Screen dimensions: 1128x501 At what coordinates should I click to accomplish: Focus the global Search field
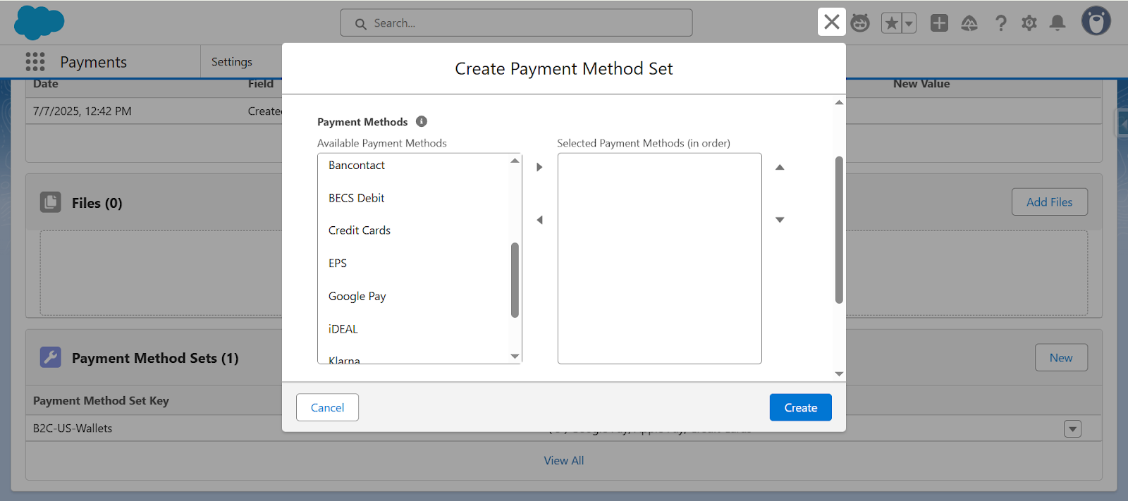click(x=516, y=23)
